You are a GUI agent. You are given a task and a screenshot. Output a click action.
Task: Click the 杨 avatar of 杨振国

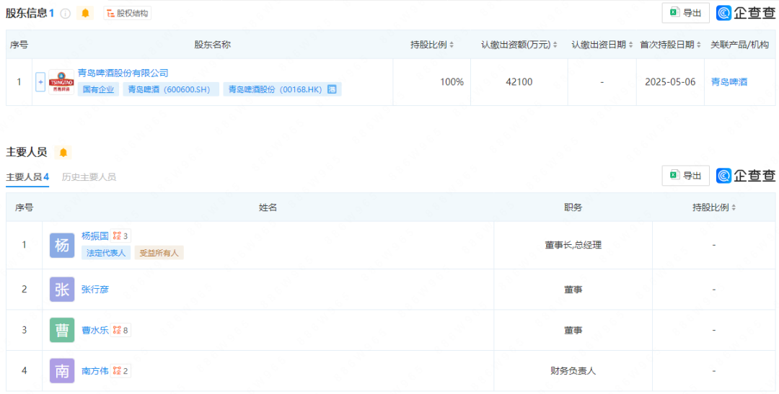(62, 245)
